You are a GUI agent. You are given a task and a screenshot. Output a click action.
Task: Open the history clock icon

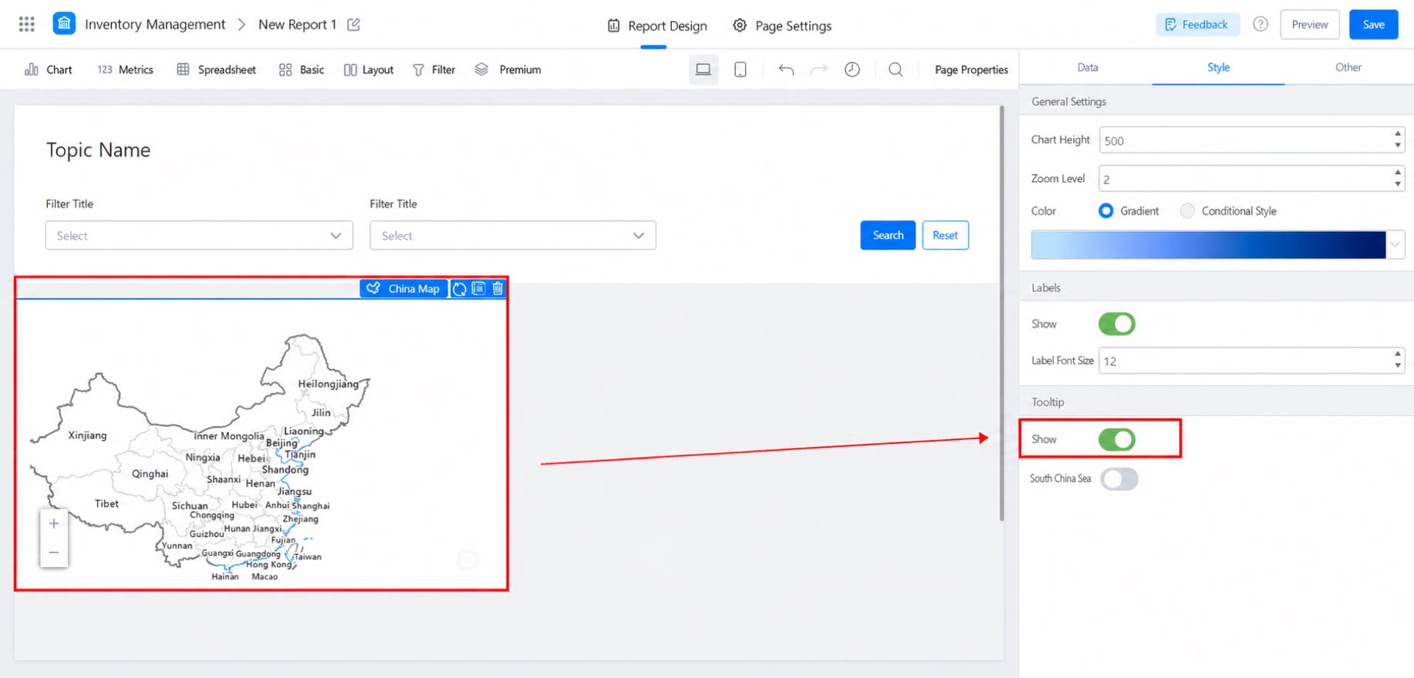852,69
